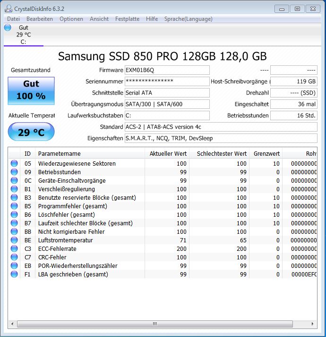Select the C: drive tab label
Viewport: 326px width, 337px height.
(x=23, y=42)
